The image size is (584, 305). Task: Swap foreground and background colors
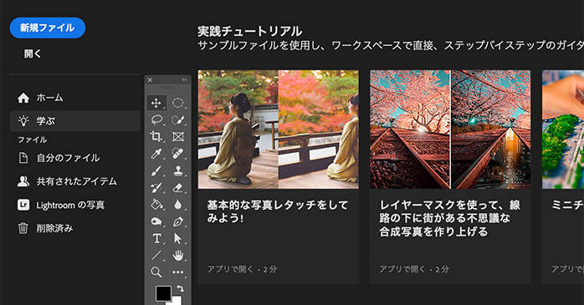(180, 288)
